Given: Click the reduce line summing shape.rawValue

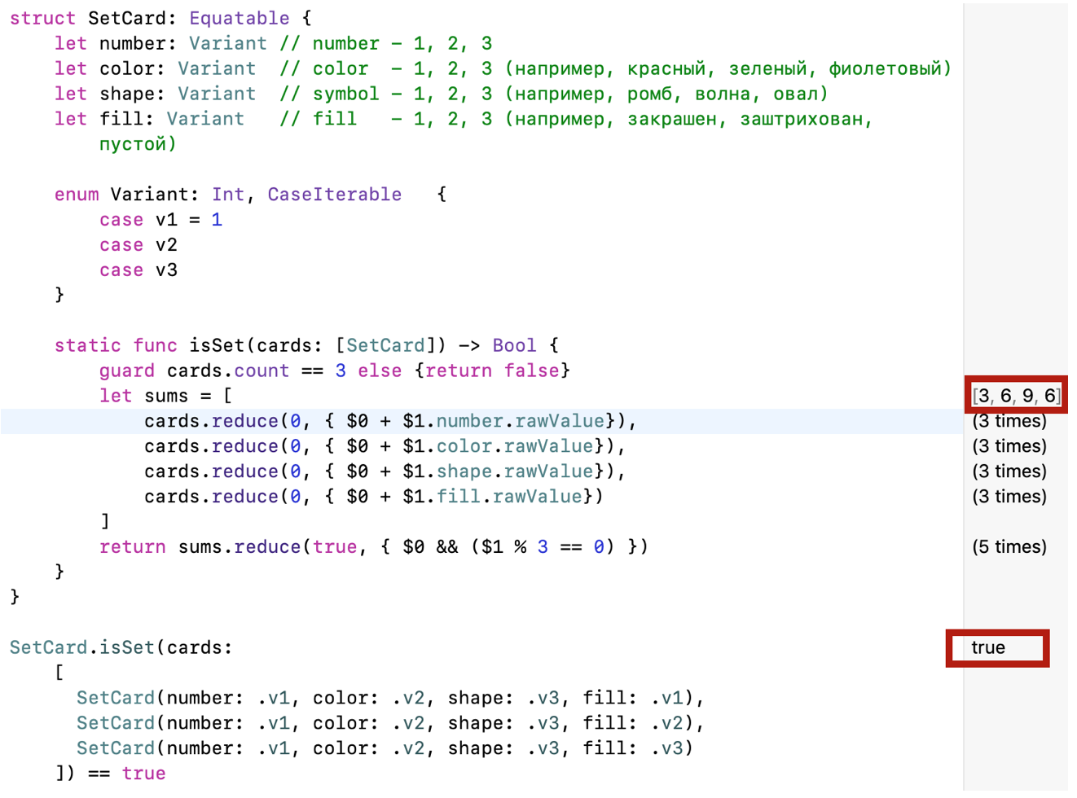Looking at the screenshot, I should click(x=385, y=471).
